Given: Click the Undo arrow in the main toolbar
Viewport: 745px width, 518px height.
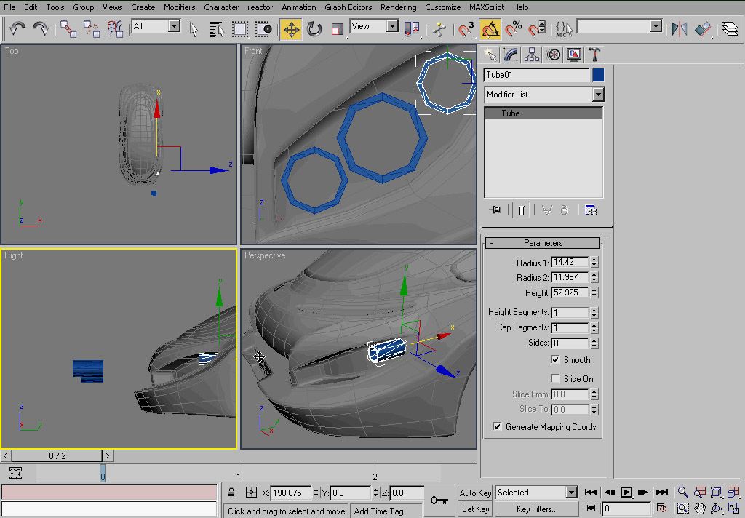Looking at the screenshot, I should point(17,29).
